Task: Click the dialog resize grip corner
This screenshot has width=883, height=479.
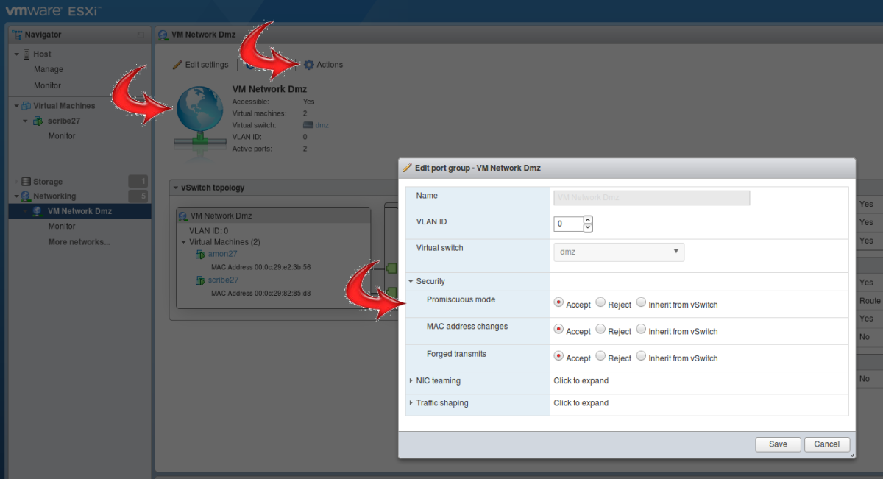Action: 852,455
